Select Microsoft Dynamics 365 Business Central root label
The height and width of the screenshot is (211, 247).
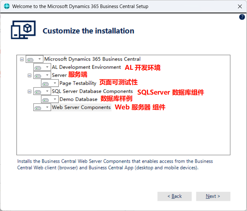click(92, 59)
